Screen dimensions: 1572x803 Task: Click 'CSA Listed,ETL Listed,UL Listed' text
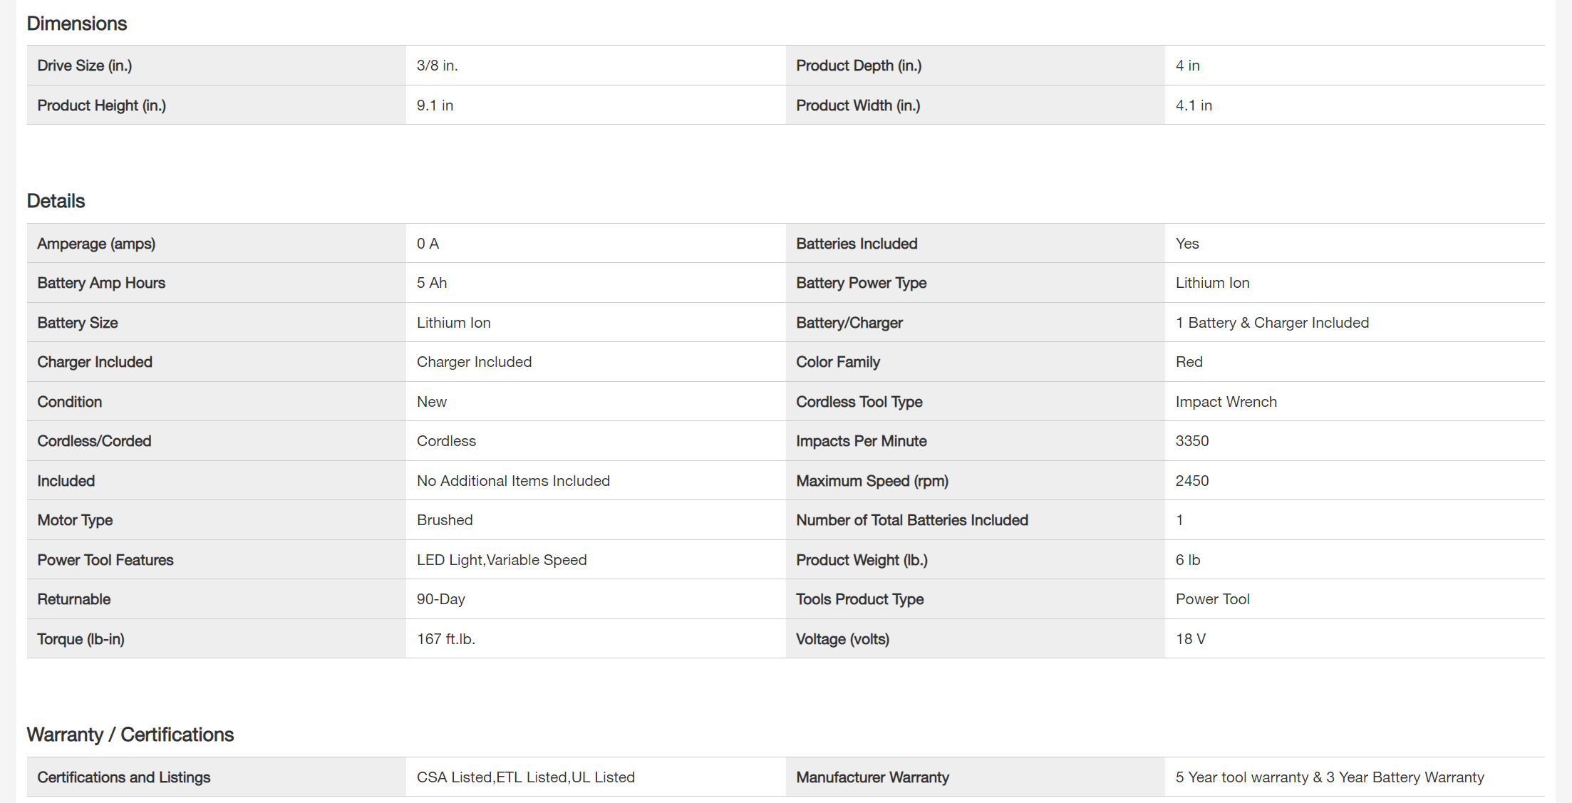pos(525,777)
